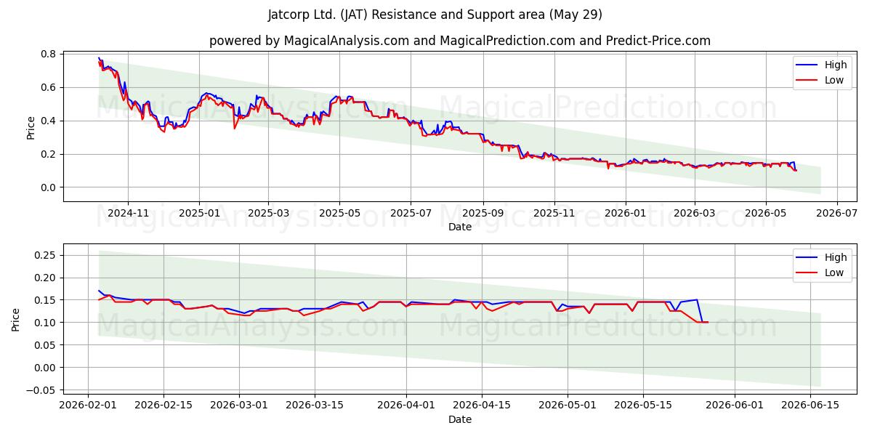The width and height of the screenshot is (872, 436).
Task: Click the '2026-06-15' x-axis label on the bottom chart
Action: (x=810, y=406)
